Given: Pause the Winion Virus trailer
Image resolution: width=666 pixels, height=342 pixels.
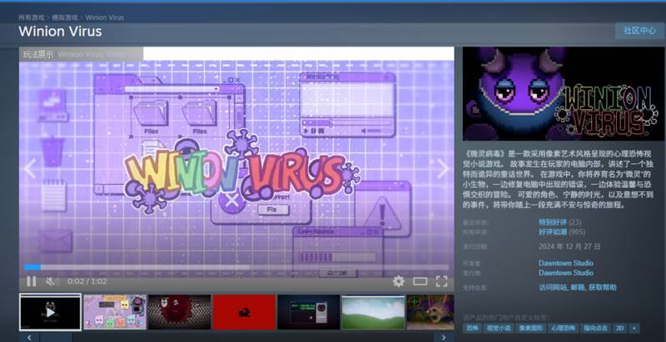Looking at the screenshot, I should tap(31, 281).
